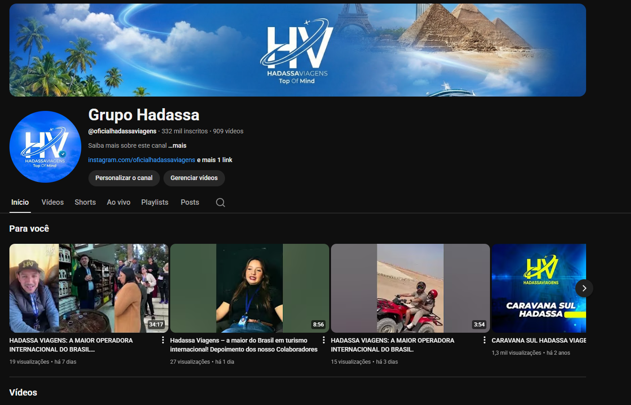Switch to the Vídeos tab
Viewport: 631px width, 405px height.
pyautogui.click(x=53, y=202)
